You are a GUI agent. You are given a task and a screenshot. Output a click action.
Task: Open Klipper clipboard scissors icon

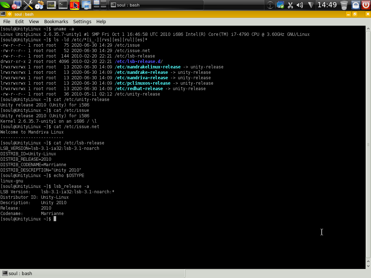pyautogui.click(x=290, y=5)
